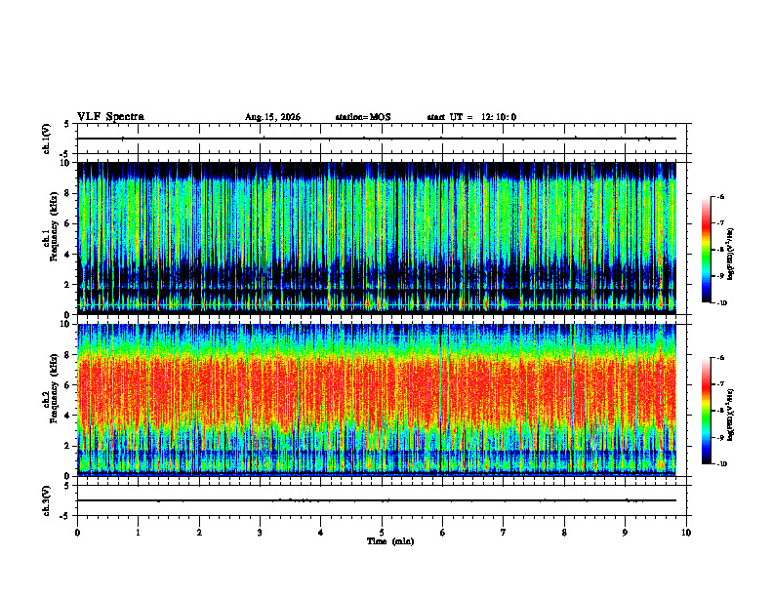The width and height of the screenshot is (773, 597).
Task: Click time axis tick label "4"
Action: (x=320, y=533)
